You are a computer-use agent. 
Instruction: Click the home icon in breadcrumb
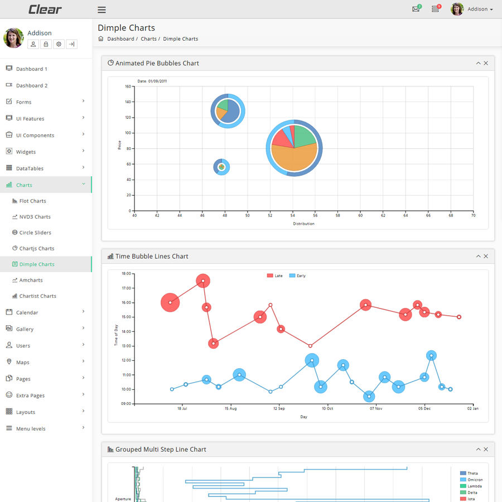tap(101, 38)
